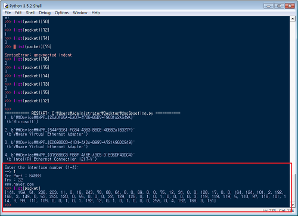Image resolution: width=298 pixels, height=216 pixels.
Task: Open the Shell menu
Action: (x=30, y=13)
